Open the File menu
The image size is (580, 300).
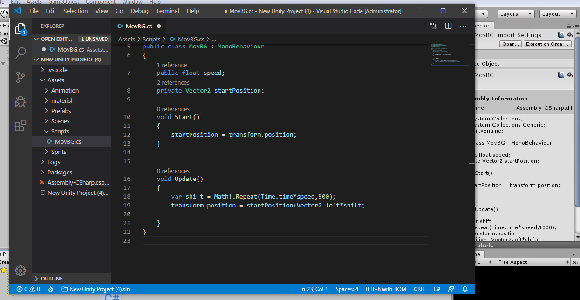(x=34, y=11)
